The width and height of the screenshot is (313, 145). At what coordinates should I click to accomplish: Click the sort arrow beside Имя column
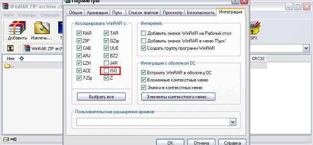(x=21, y=59)
